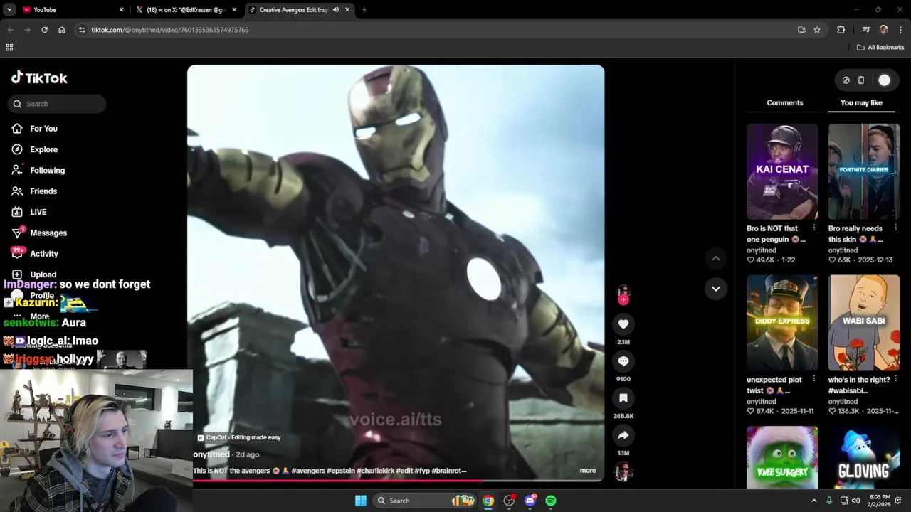Go to next video with down chevron

pos(716,289)
